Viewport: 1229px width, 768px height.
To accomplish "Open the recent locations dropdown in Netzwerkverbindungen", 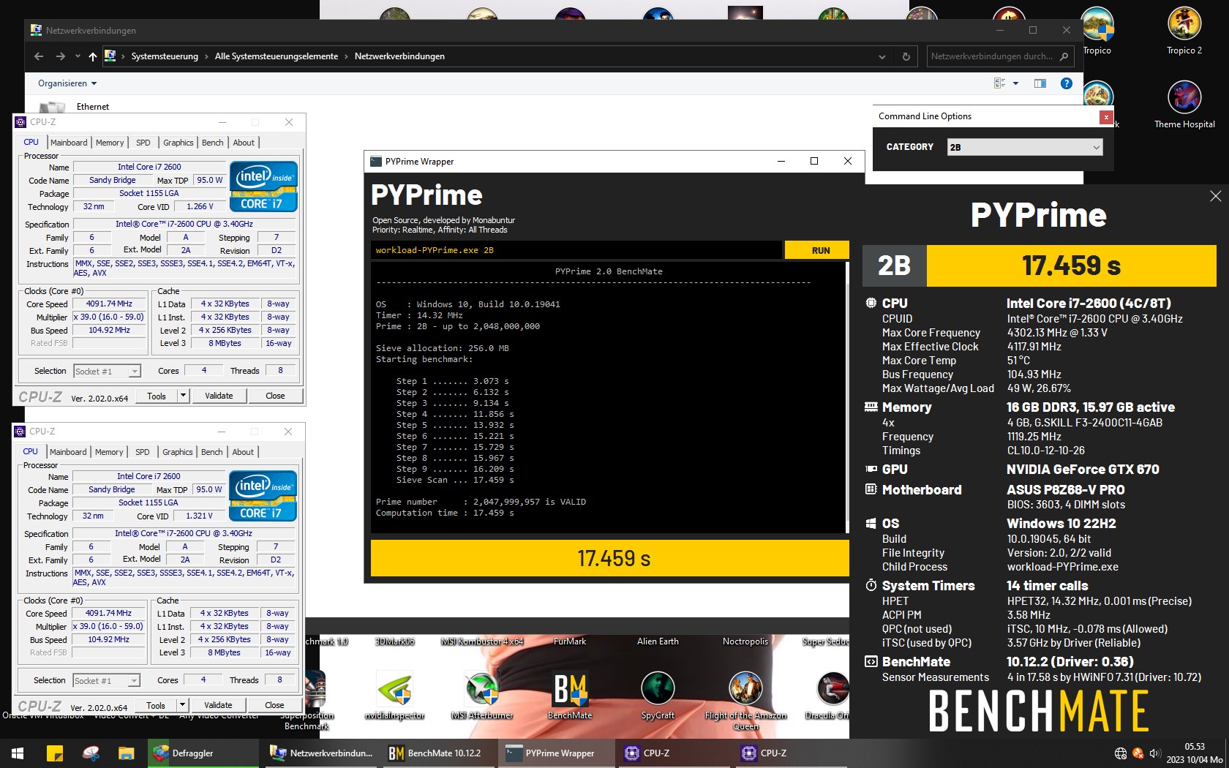I will tap(78, 56).
